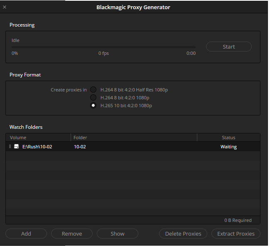This screenshot has width=270, height=246.
Task: Add a new watch folder
Action: (x=26, y=234)
